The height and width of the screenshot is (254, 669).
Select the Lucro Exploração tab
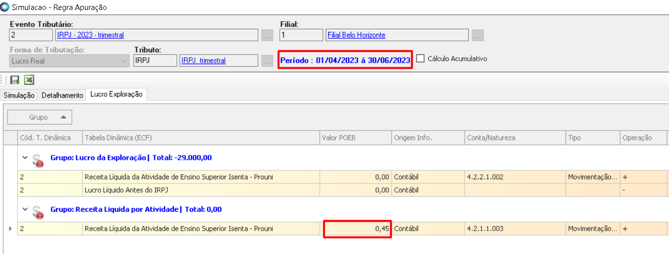116,94
